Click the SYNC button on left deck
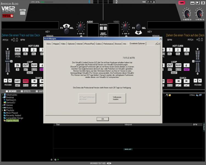This screenshot has width=206, height=165. (x=18, y=50)
